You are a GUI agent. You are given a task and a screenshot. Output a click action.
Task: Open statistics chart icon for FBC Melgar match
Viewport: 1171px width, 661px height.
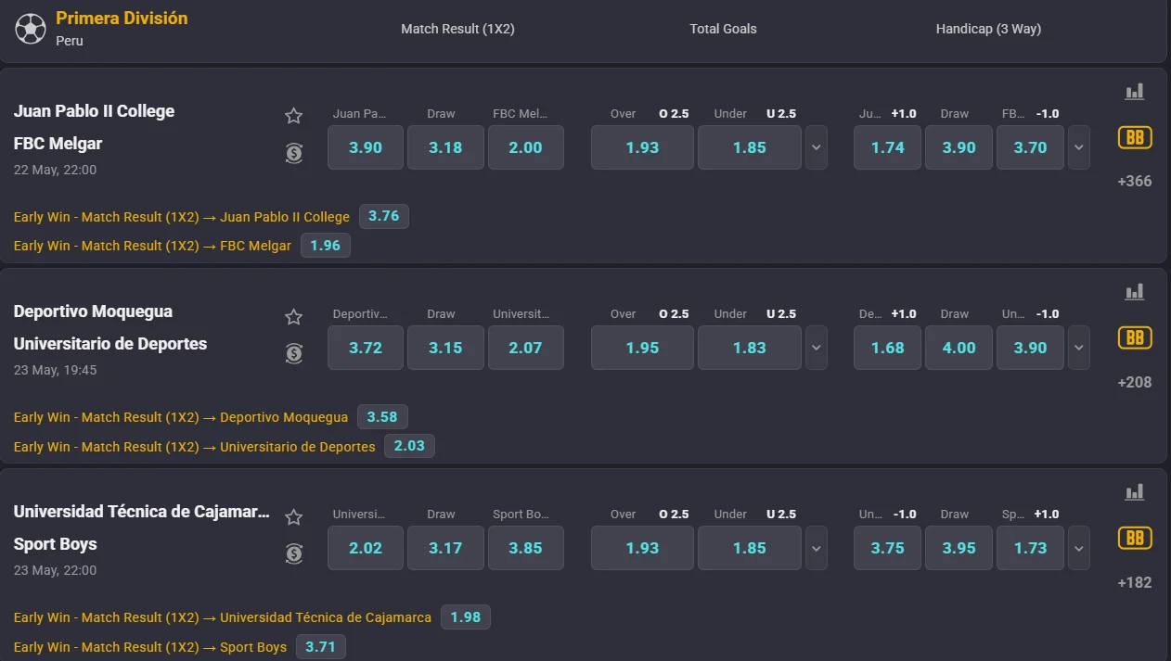coord(1135,92)
